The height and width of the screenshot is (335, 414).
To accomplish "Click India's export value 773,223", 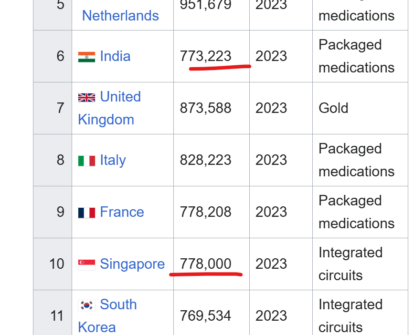I will [x=205, y=56].
